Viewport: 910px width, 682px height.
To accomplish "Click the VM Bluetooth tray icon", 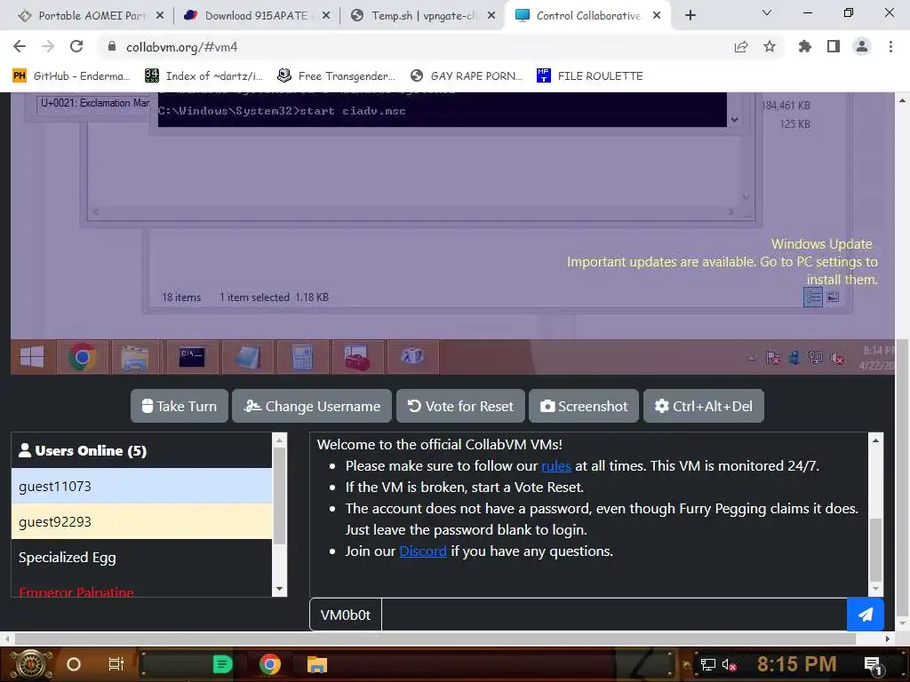I will (x=794, y=359).
